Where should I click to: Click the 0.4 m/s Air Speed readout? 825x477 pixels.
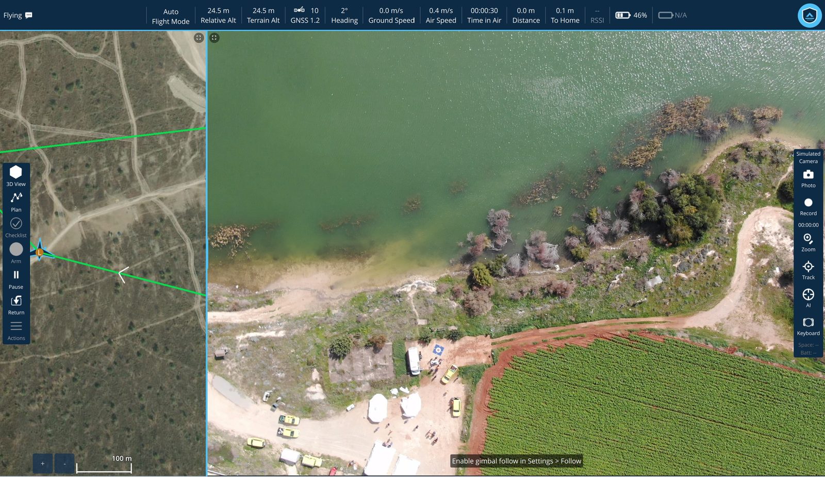[441, 15]
